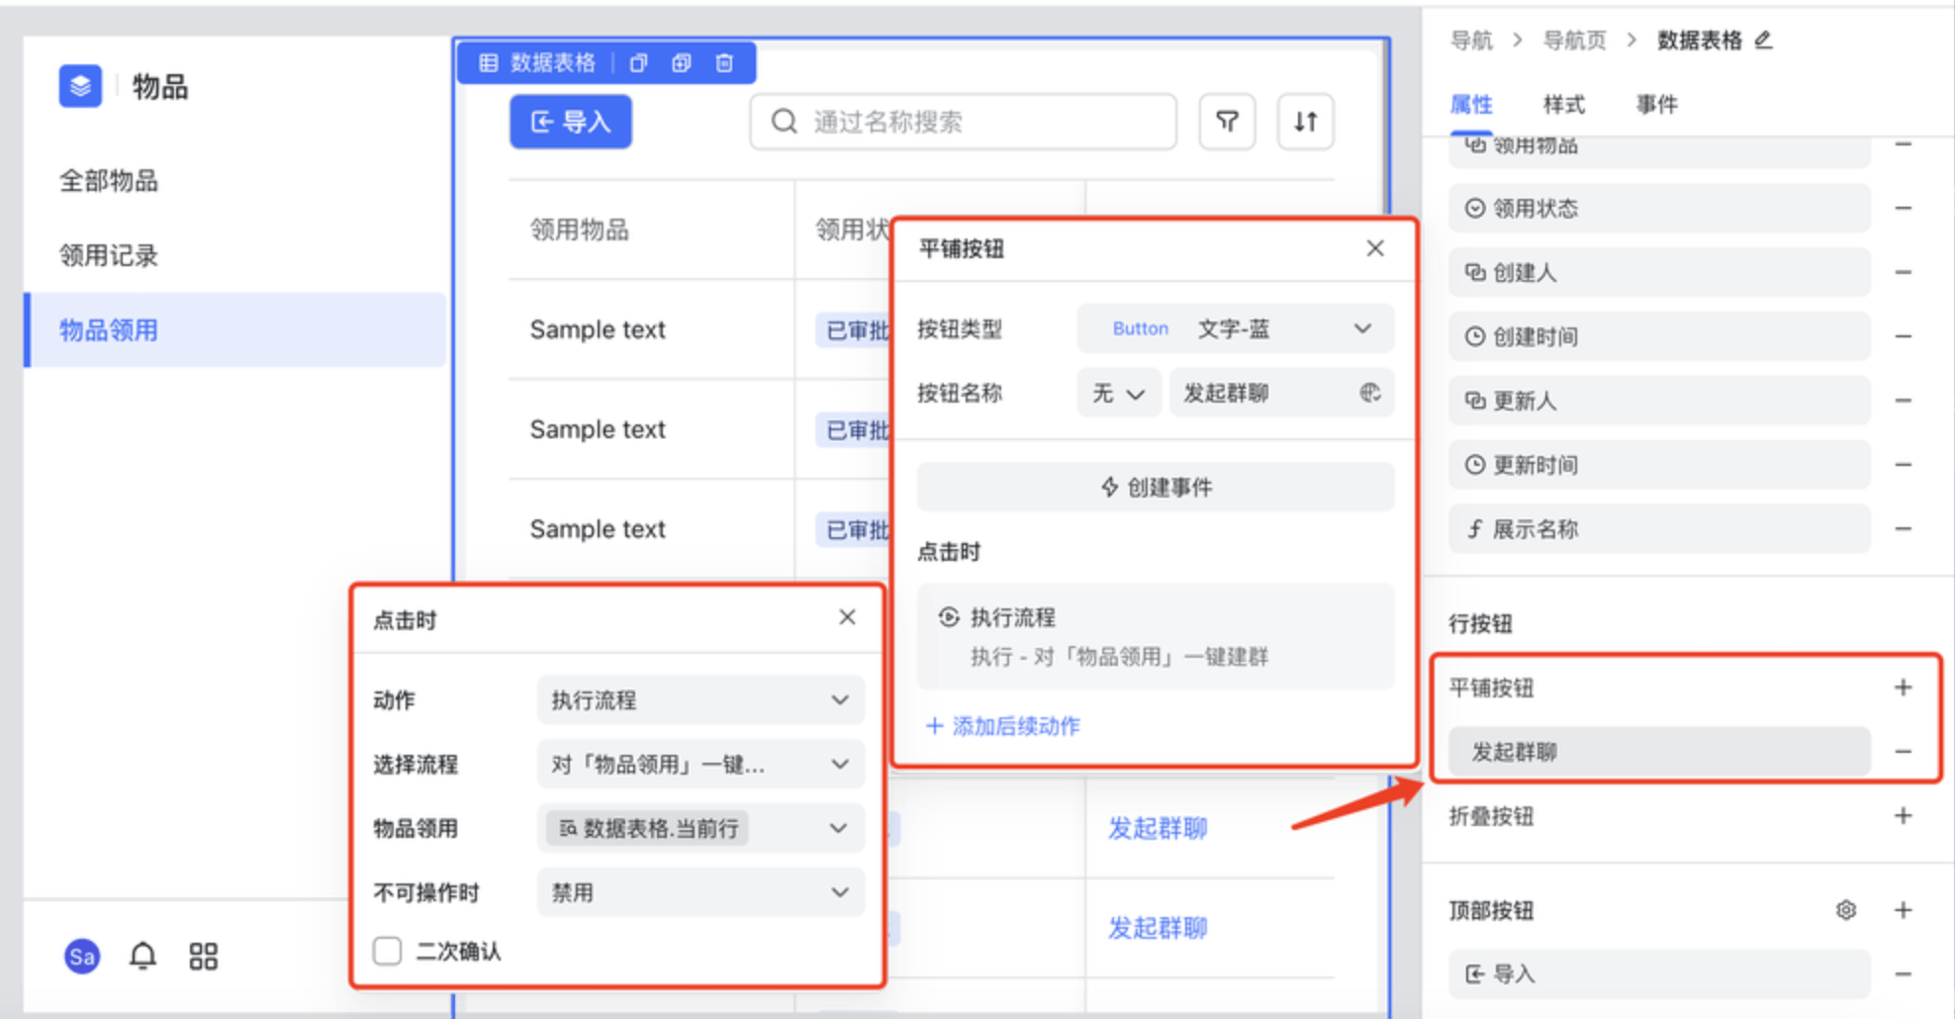
Task: Remove the 发起群聊 button with minus icon
Action: 1903,752
